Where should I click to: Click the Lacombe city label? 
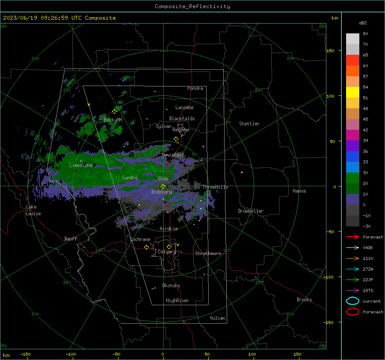click(x=184, y=107)
